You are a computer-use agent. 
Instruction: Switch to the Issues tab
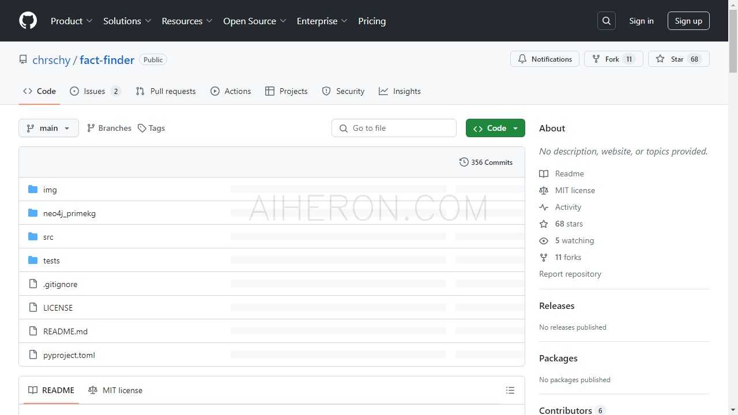95,91
